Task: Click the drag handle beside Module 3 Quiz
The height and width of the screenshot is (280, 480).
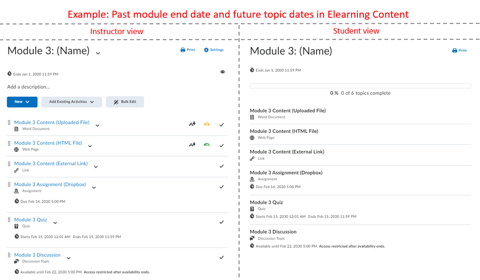Action: (x=9, y=219)
